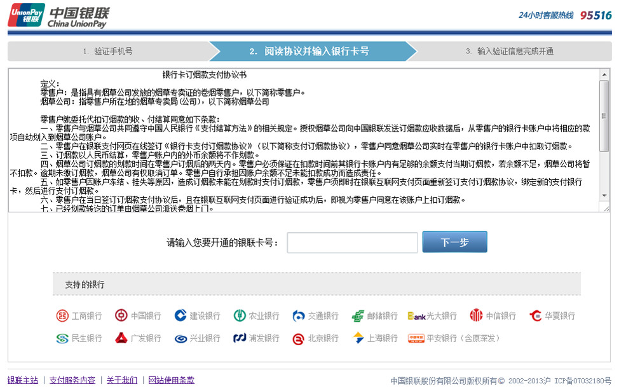The width and height of the screenshot is (619, 391).
Task: Click the 北京银行 label
Action: (323, 338)
